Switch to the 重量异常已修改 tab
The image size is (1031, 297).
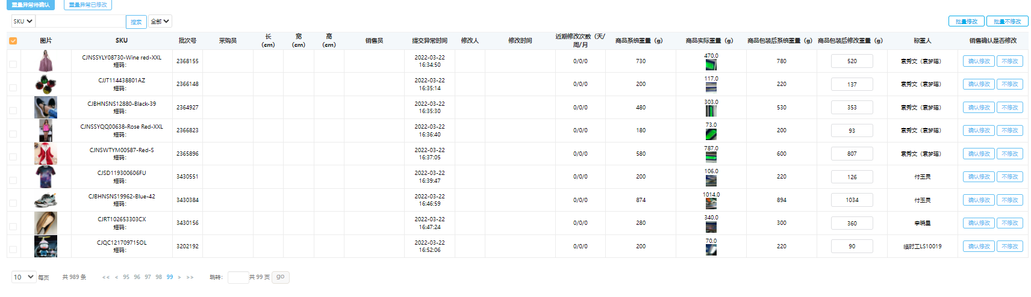[88, 5]
